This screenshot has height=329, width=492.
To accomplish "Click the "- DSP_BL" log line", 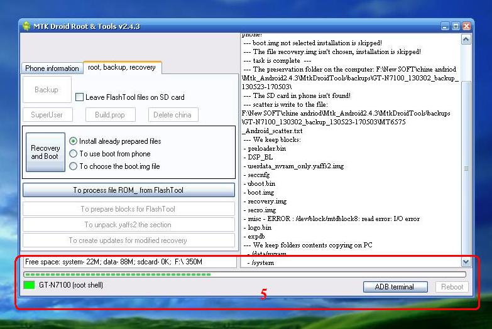I will coord(258,157).
